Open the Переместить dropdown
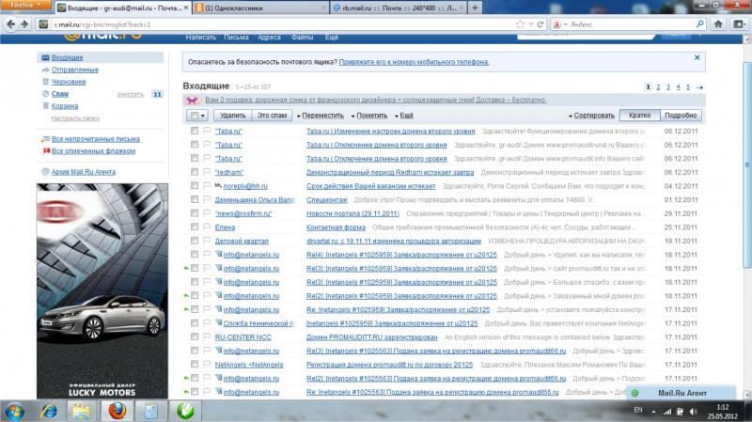The image size is (752, 422). [x=320, y=116]
